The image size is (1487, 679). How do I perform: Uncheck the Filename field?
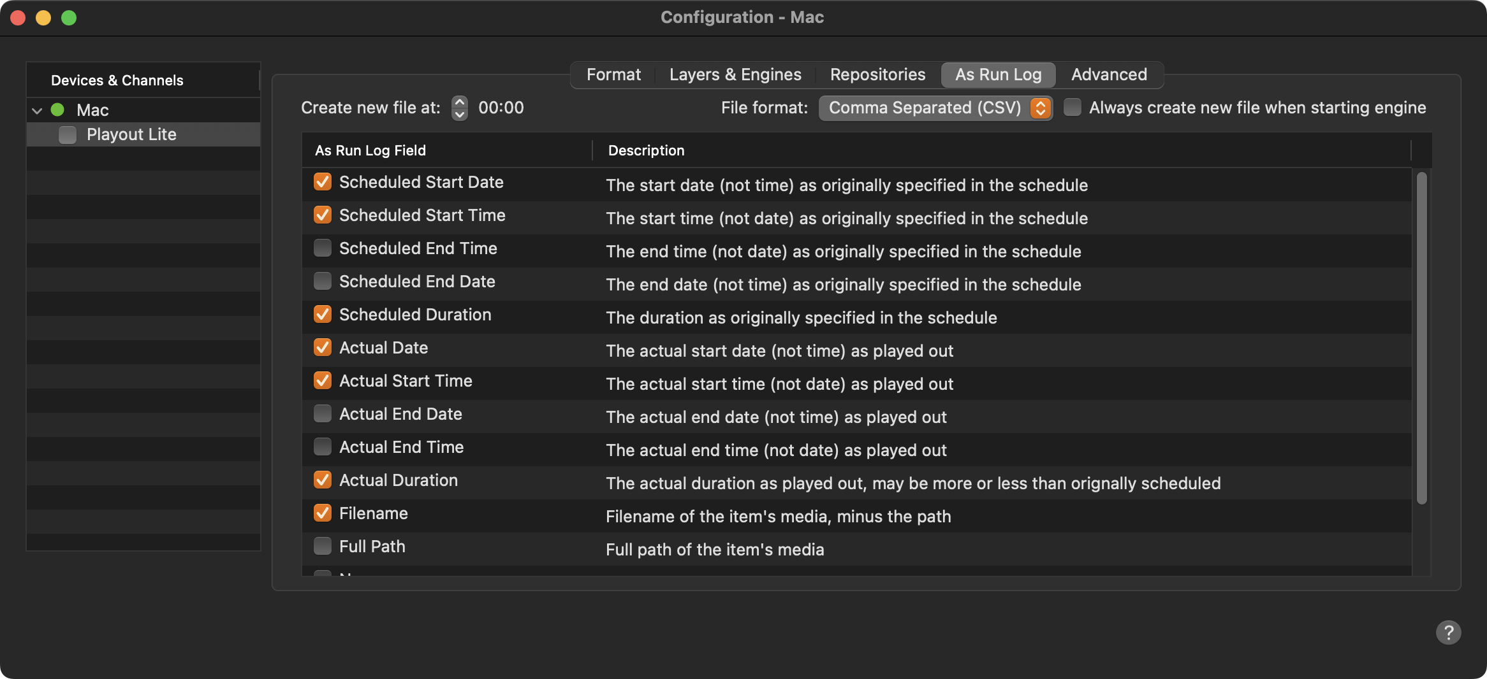point(323,513)
